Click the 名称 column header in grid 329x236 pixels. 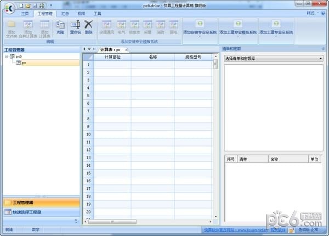(153, 57)
